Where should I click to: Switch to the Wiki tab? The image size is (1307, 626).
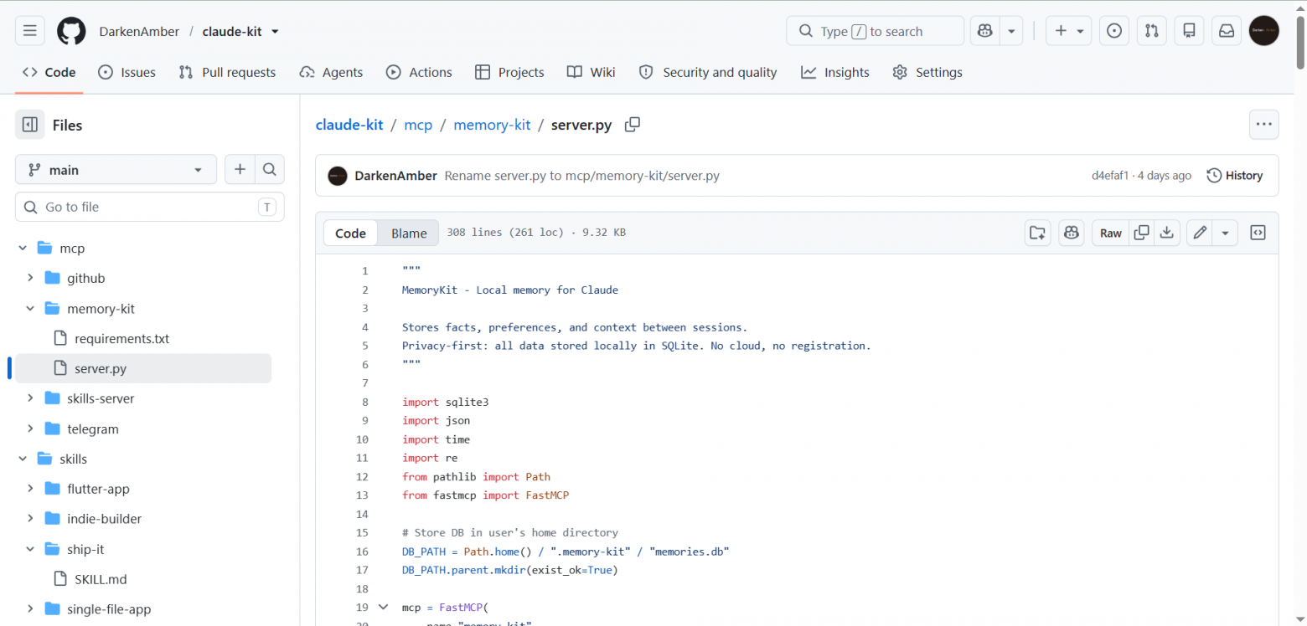click(x=591, y=72)
